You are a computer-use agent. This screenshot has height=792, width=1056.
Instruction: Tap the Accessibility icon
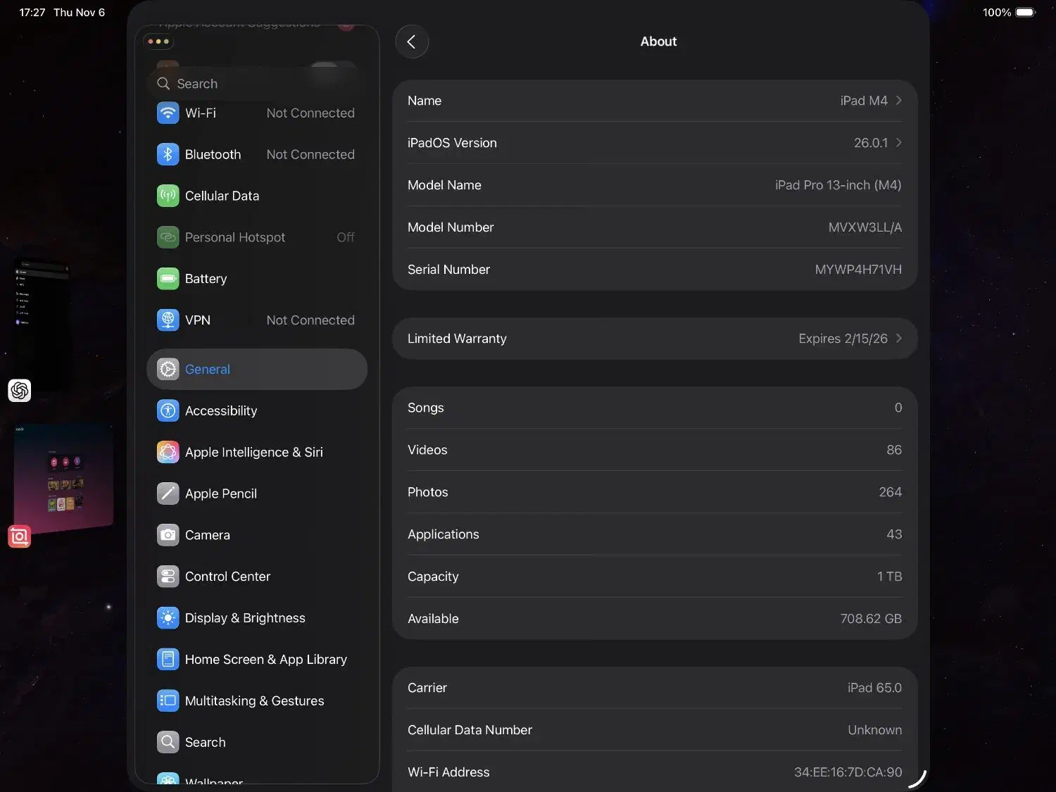pos(168,411)
